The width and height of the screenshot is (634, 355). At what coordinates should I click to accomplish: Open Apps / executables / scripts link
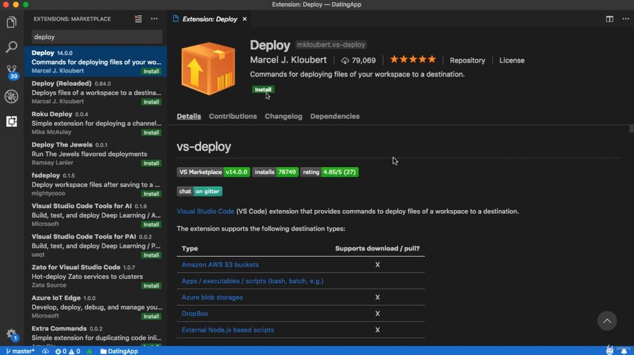point(252,281)
